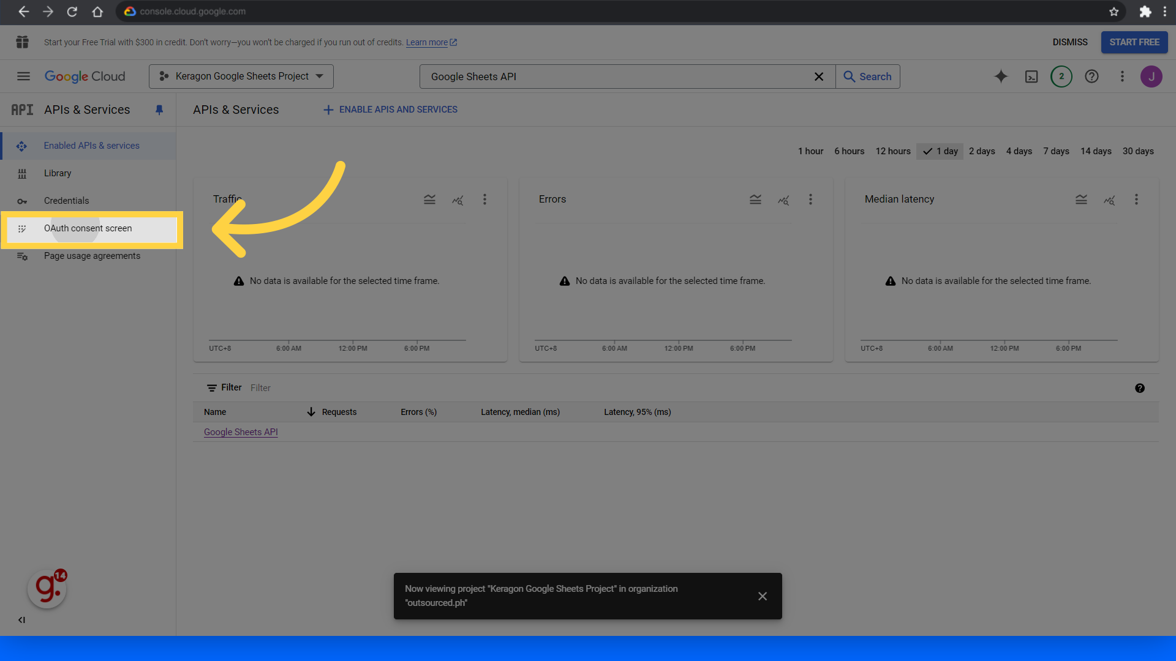1176x661 pixels.
Task: Click Enable APIs and Services button
Action: (391, 110)
